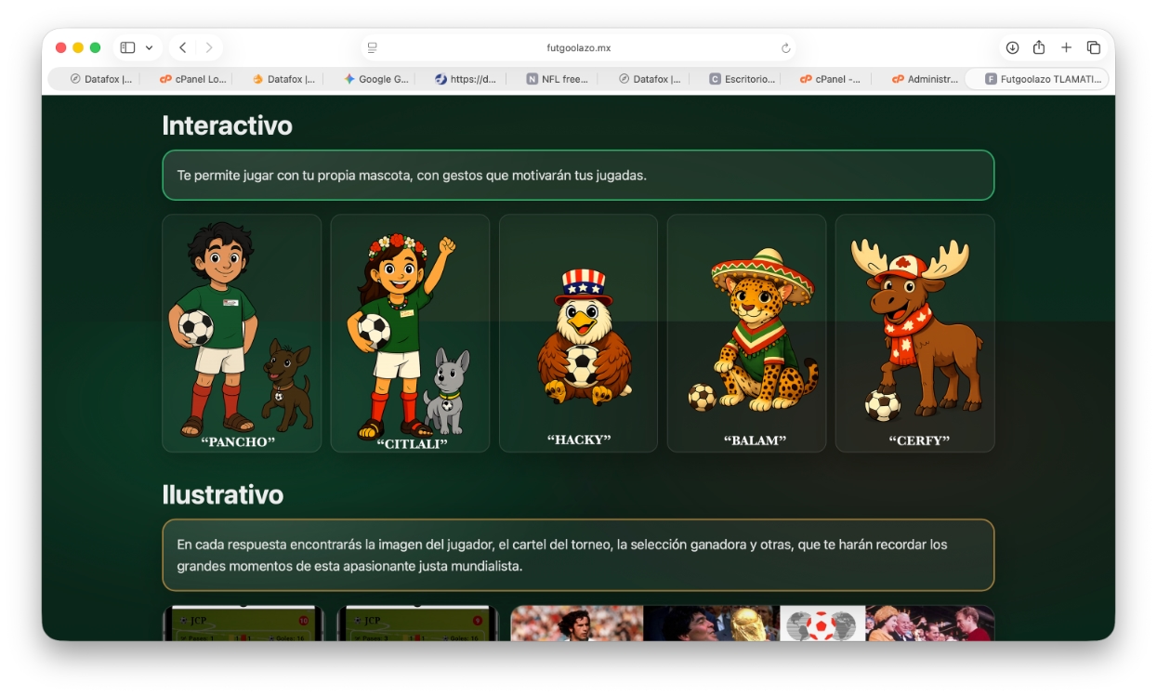The width and height of the screenshot is (1157, 696).
Task: Select the "CERFY" moose mascot
Action: pos(914,333)
